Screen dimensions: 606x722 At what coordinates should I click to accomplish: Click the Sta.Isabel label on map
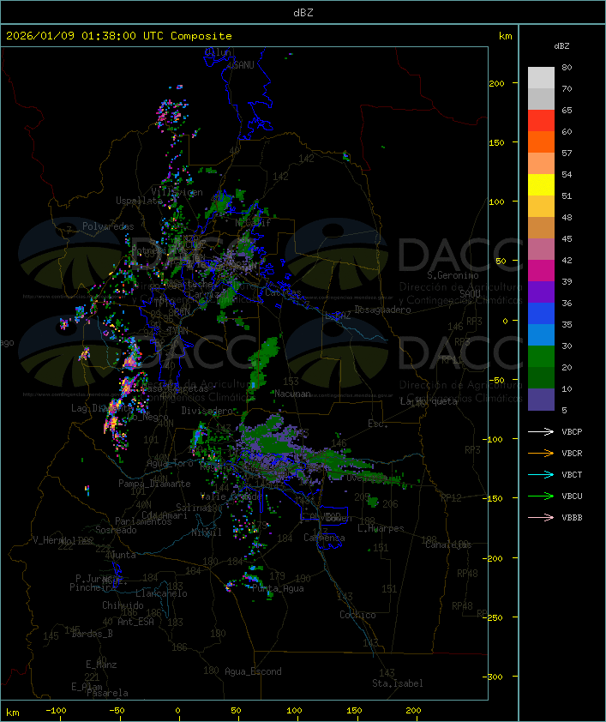pos(397,683)
